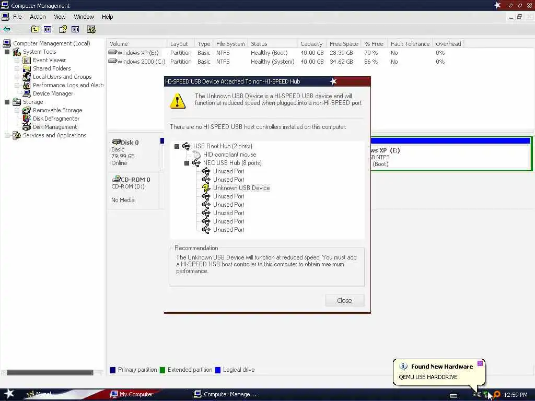Screen dimensions: 535x401
Task: Click the Windows 2000 (C:) volume icon
Action: (112, 62)
